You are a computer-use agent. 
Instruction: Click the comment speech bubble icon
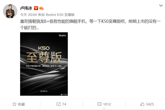(x=100, y=104)
